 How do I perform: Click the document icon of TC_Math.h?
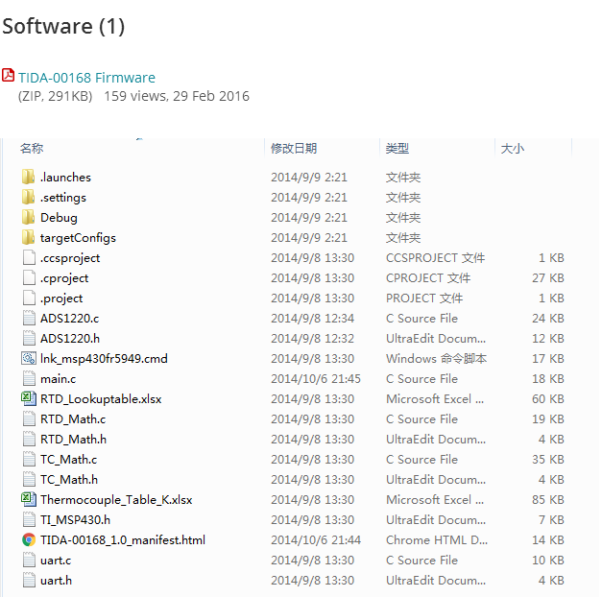click(29, 480)
